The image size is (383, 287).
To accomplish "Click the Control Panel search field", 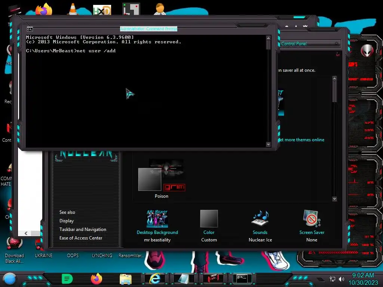I will click(309, 44).
